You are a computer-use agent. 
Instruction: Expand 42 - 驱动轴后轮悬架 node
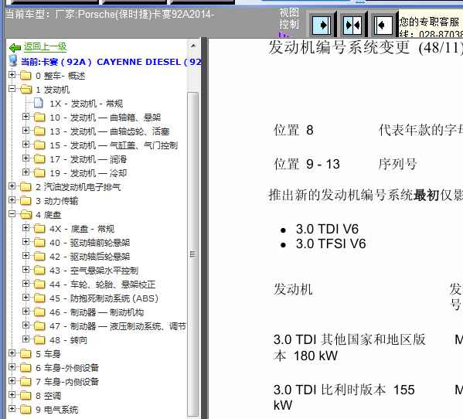26,255
